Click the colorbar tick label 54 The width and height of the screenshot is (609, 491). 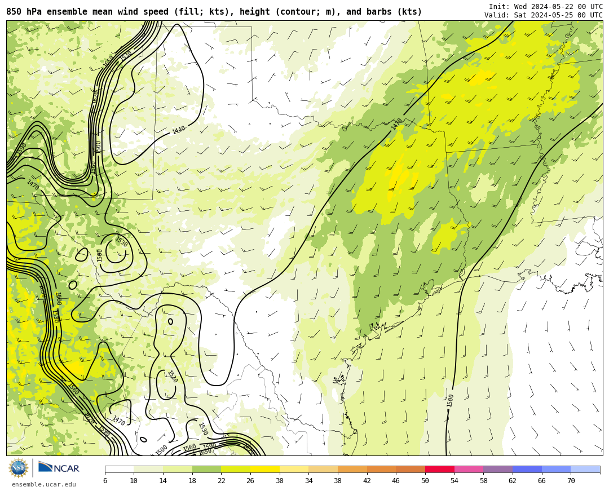click(454, 481)
